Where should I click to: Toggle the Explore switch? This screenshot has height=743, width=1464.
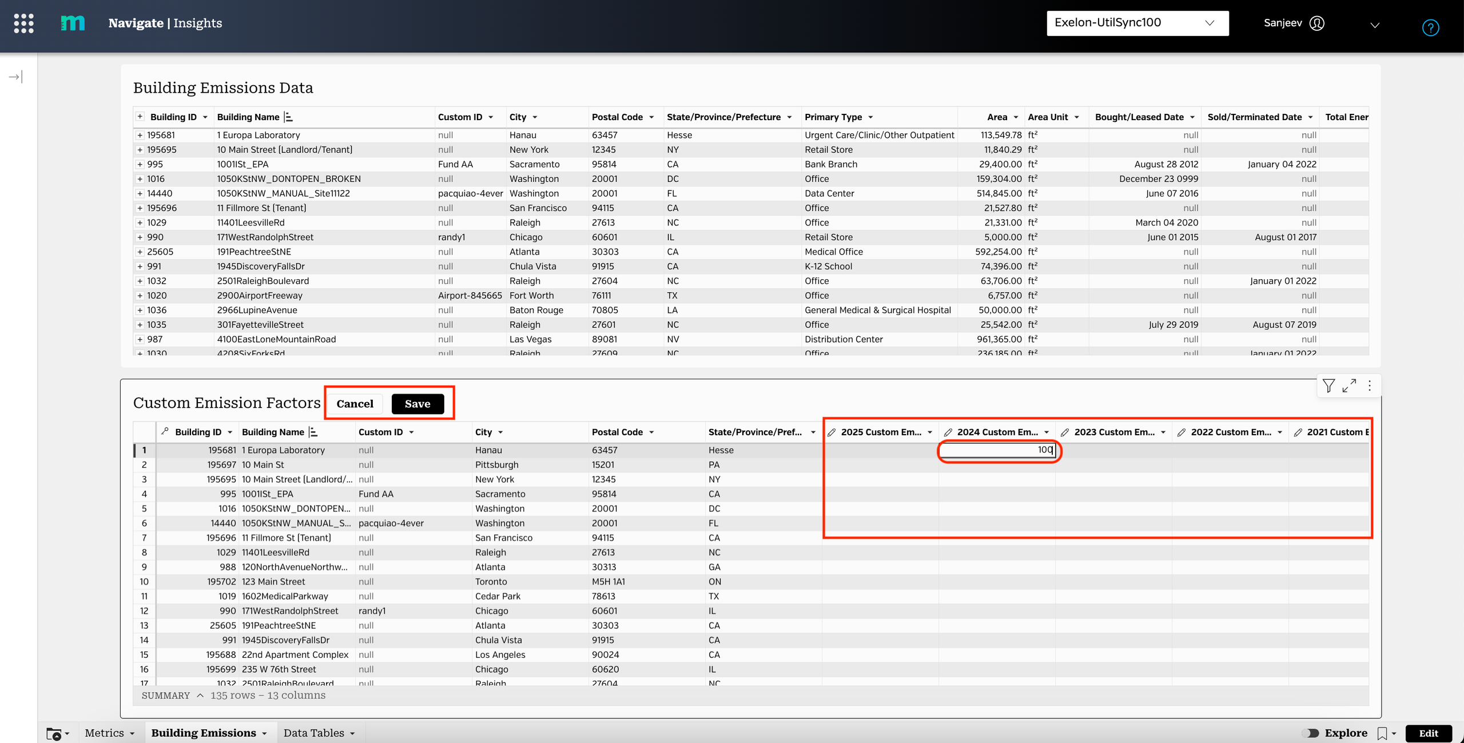pyautogui.click(x=1310, y=733)
